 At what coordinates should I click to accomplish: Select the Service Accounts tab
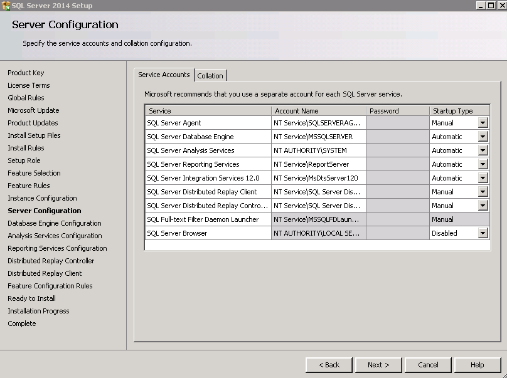[x=164, y=75]
